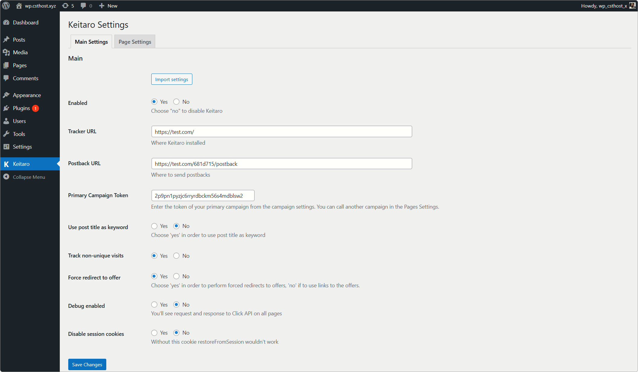
Task: Click the Posts pin icon
Action: [6, 40]
